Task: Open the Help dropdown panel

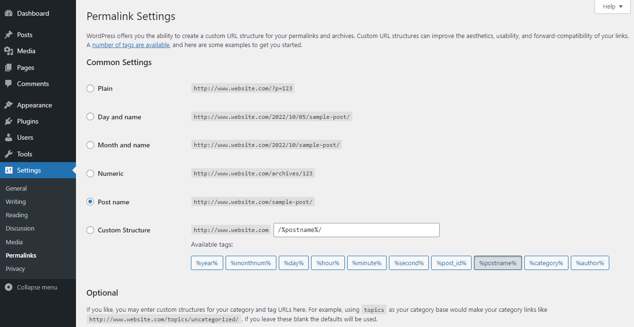Action: click(612, 6)
